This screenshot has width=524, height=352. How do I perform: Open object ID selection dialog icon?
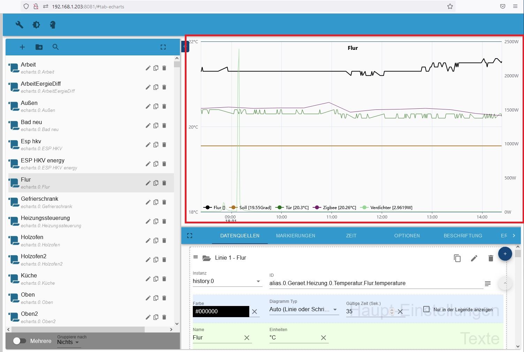click(488, 284)
